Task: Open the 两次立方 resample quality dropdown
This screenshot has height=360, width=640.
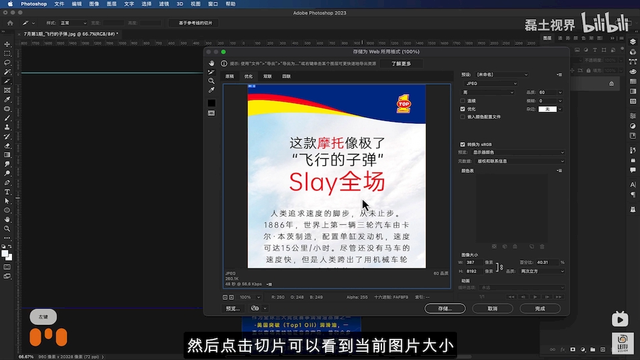Action: 542,271
